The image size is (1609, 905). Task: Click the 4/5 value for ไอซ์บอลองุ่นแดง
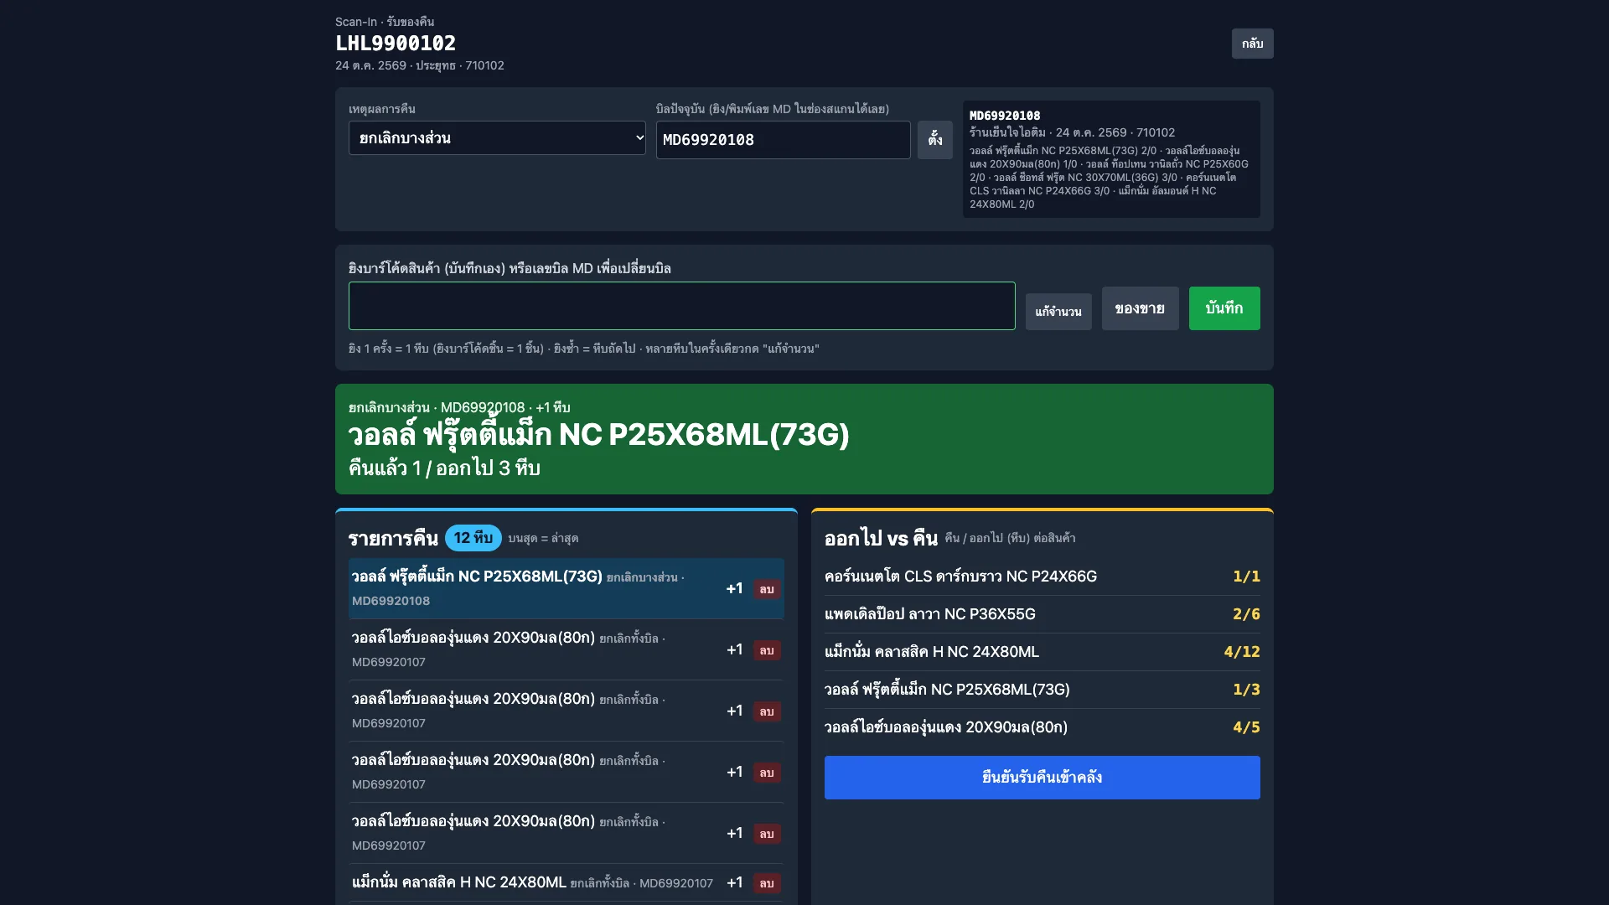(x=1246, y=727)
